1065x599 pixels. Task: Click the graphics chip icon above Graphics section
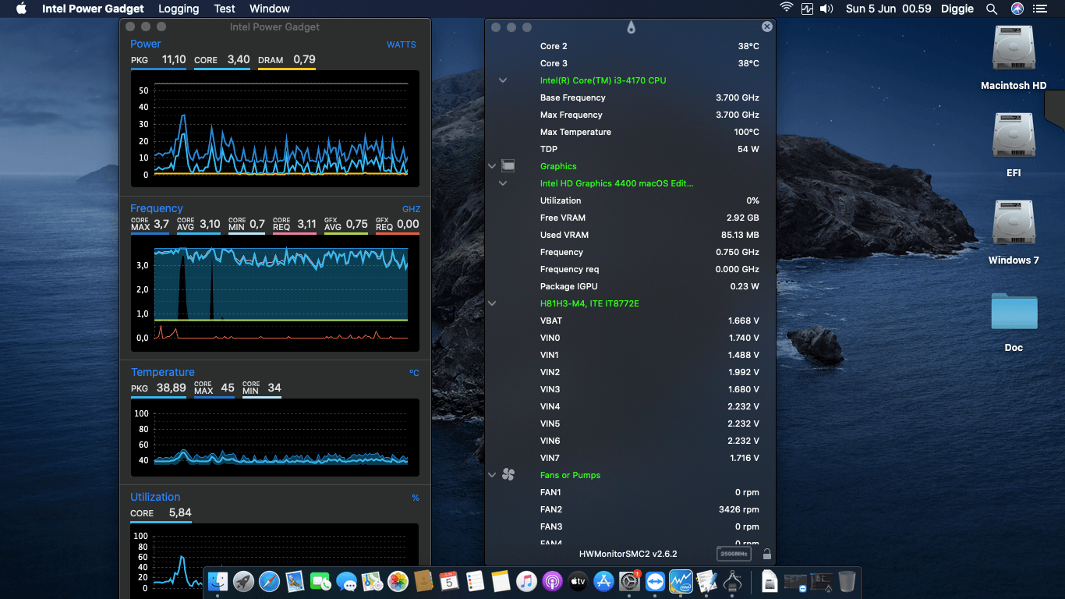(x=509, y=165)
